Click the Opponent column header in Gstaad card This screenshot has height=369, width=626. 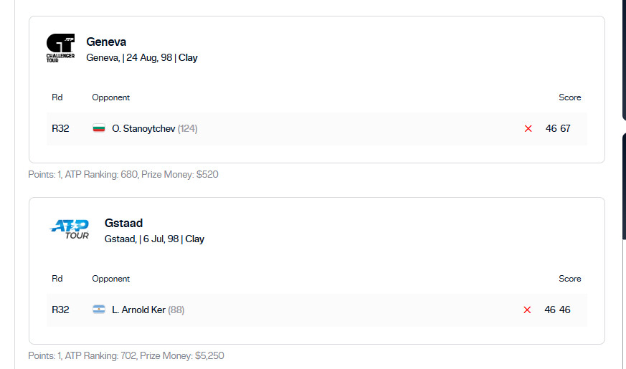pyautogui.click(x=110, y=279)
